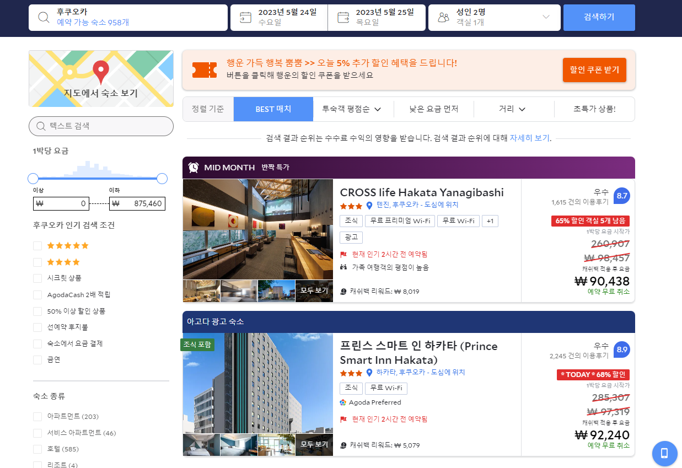Viewport: 682px width, 468px height.
Task: Click the 검색하기 search button
Action: [599, 18]
